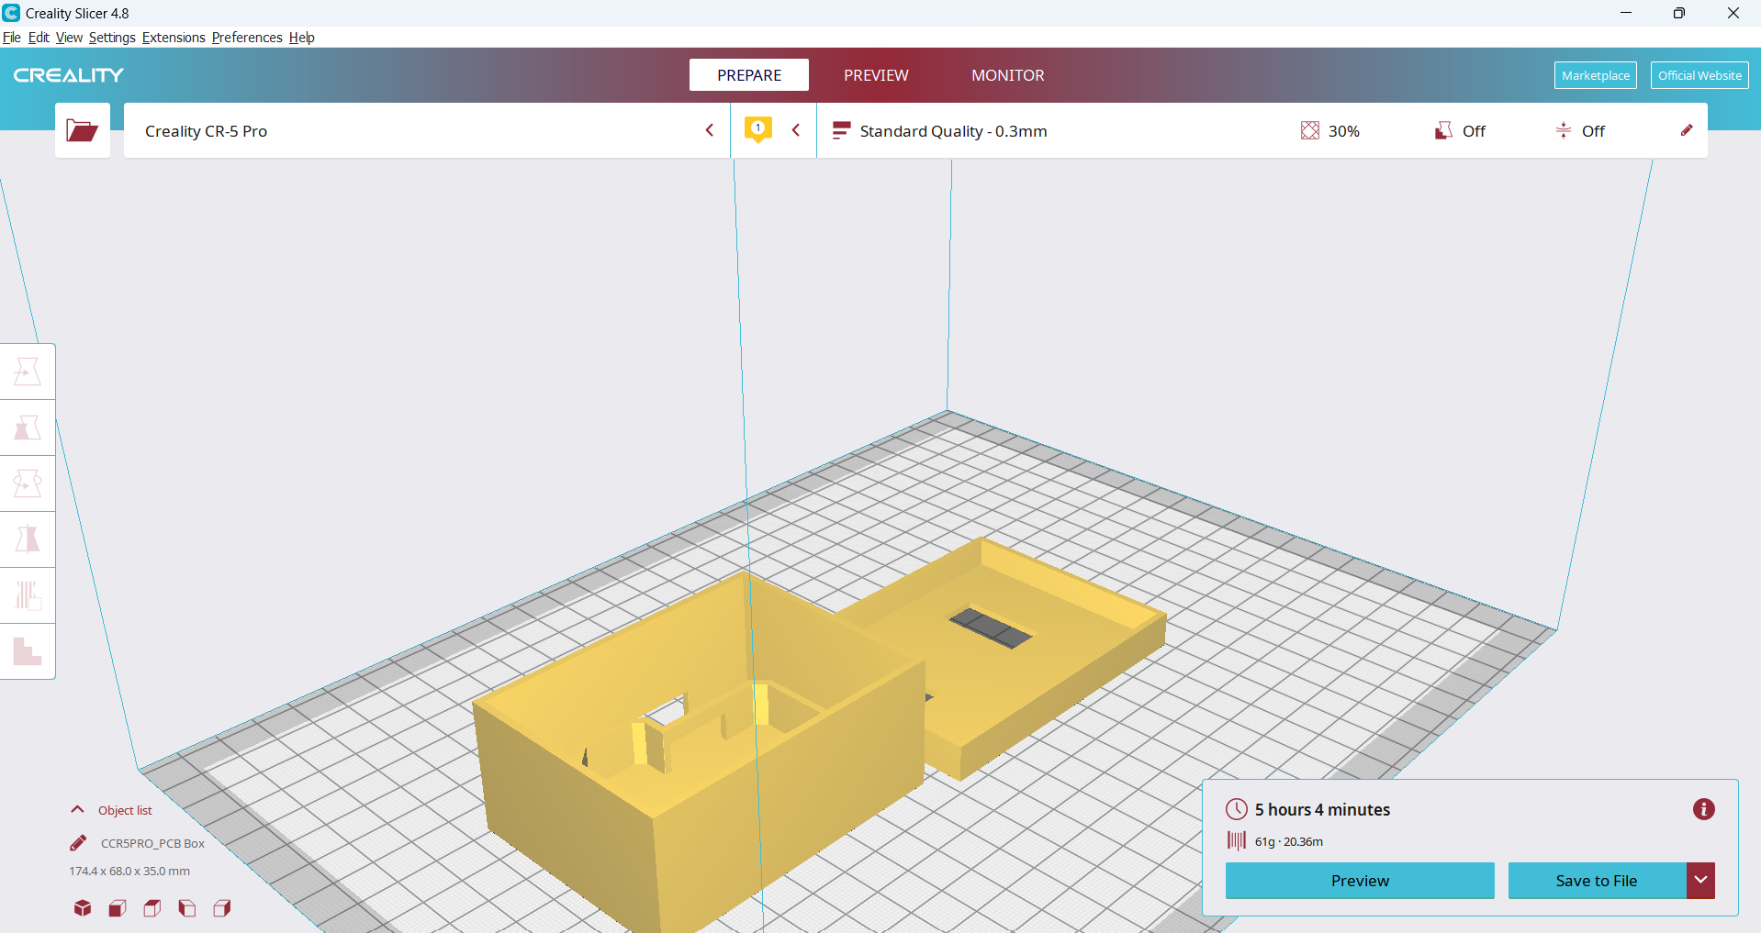
Task: Switch to top view icon
Action: click(x=152, y=908)
